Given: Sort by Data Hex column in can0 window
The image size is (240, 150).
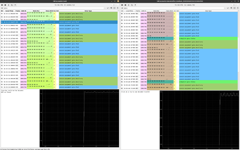Looking at the screenshot, I should [x=36, y=11].
